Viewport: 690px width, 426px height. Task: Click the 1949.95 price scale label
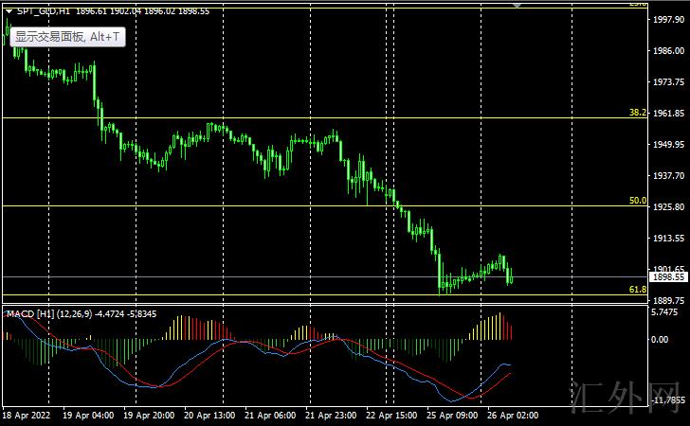[669, 145]
